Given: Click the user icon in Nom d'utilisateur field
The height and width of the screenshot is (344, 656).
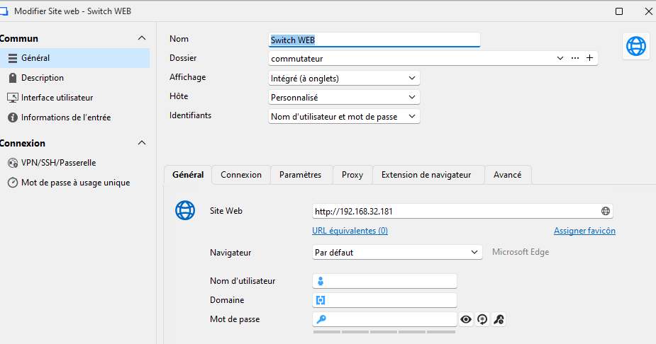Looking at the screenshot, I should (321, 281).
